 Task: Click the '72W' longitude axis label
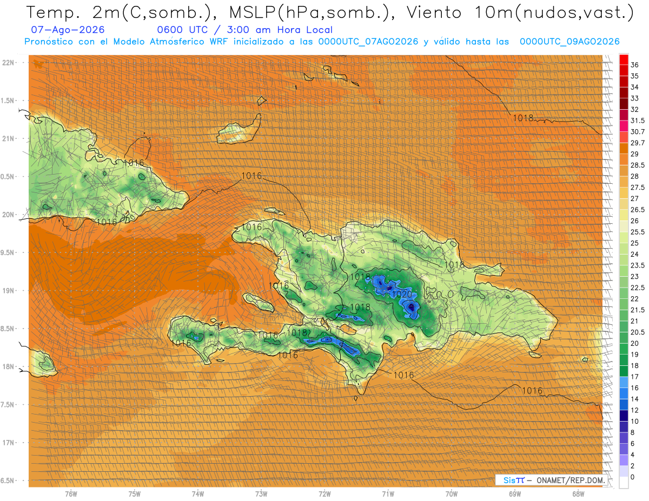pos(325,493)
